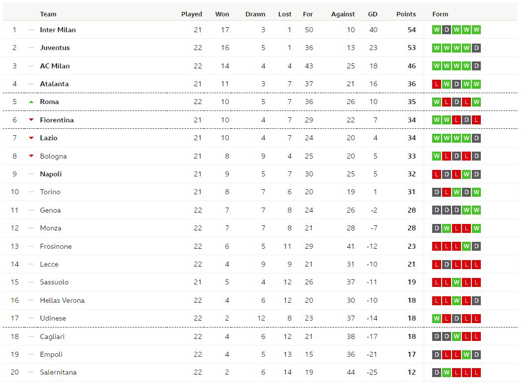This screenshot has height=385, width=521.
Task: Open the Juventus team link
Action: click(x=55, y=48)
